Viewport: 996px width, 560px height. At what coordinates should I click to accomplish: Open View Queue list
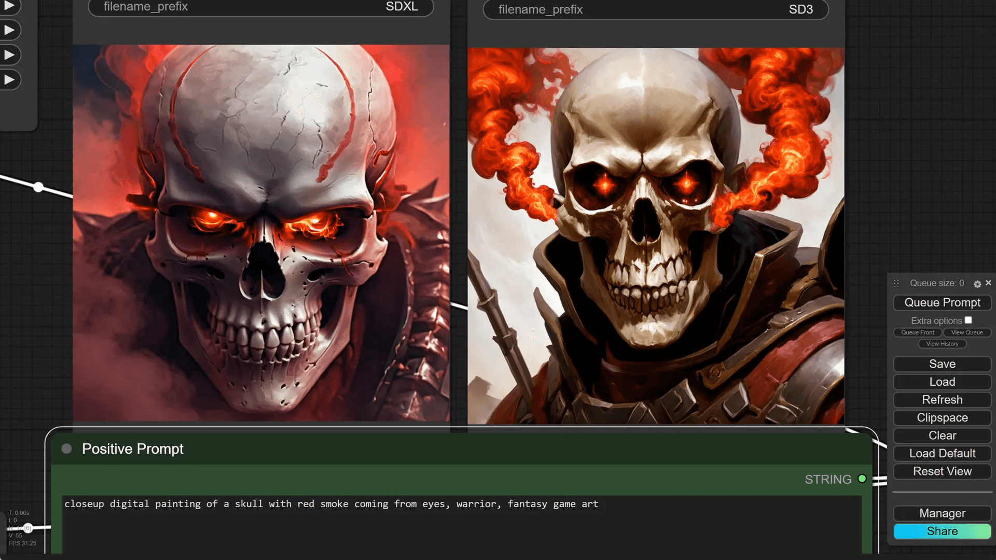point(967,332)
